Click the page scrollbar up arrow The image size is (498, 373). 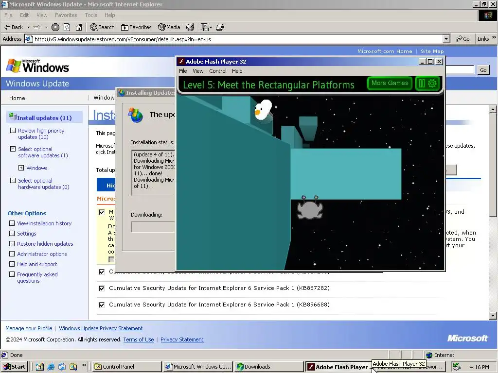493,109
